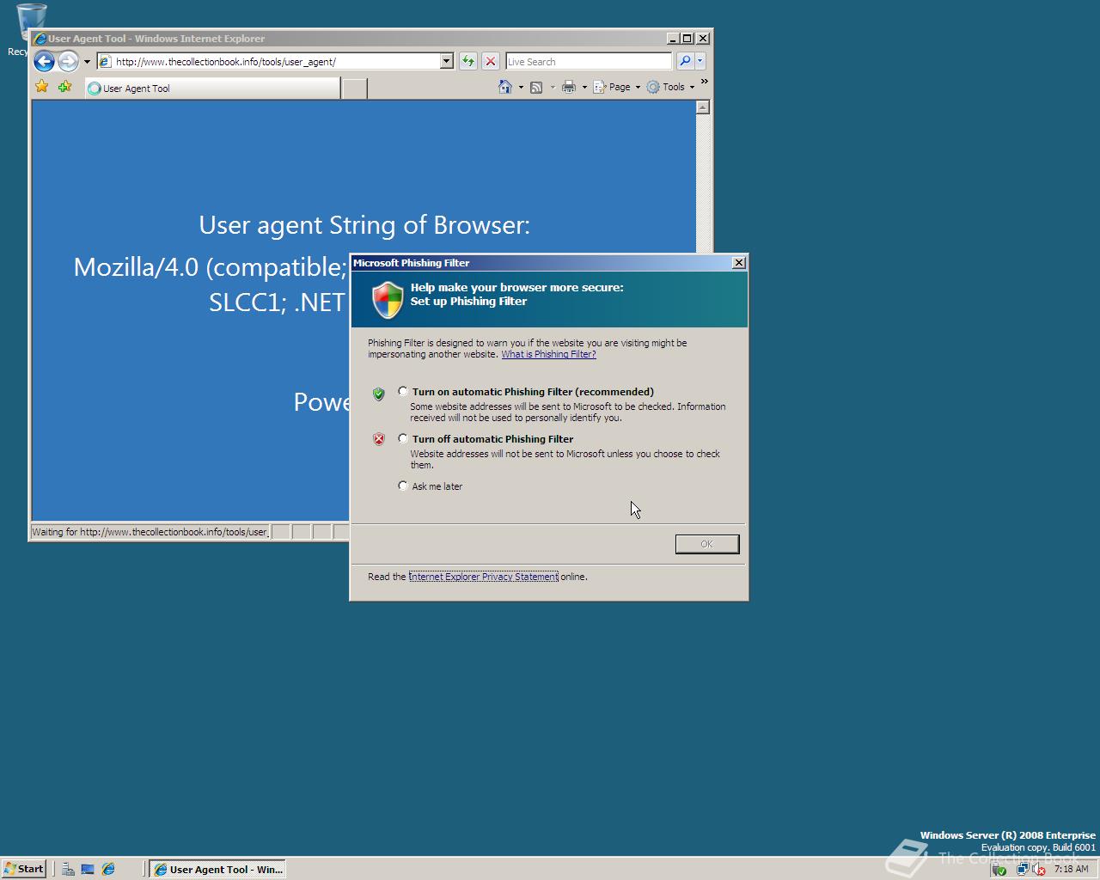Select the User Agent Tool tab
1100x880 pixels.
(212, 88)
